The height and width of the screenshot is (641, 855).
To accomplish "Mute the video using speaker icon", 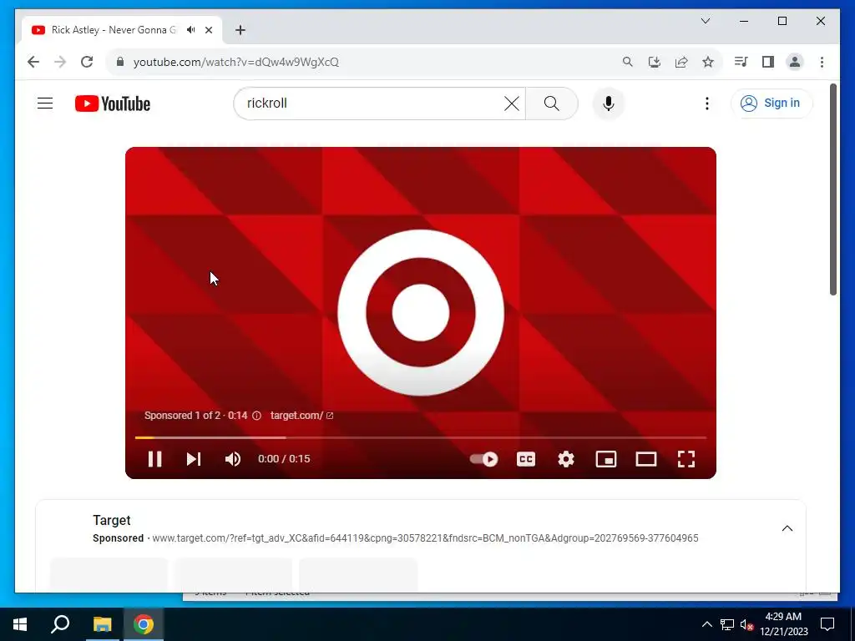I will [x=233, y=459].
